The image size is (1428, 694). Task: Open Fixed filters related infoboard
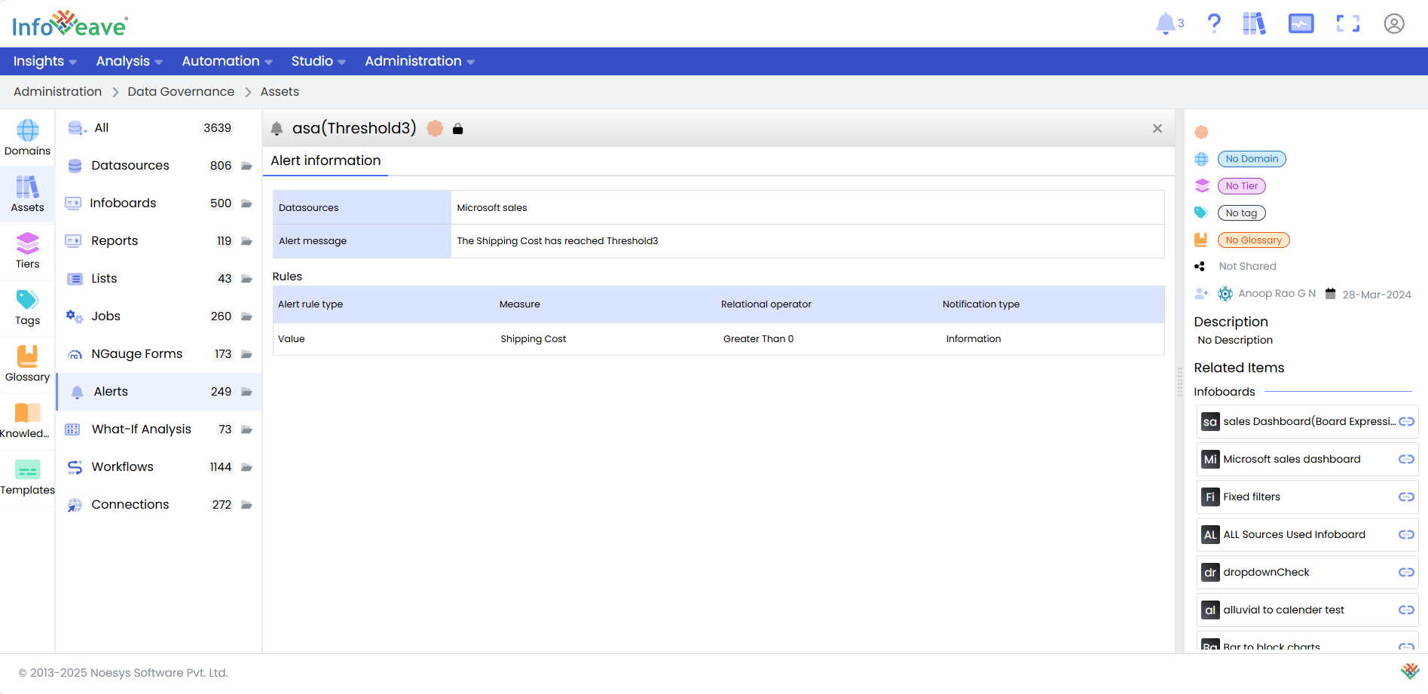click(1307, 497)
